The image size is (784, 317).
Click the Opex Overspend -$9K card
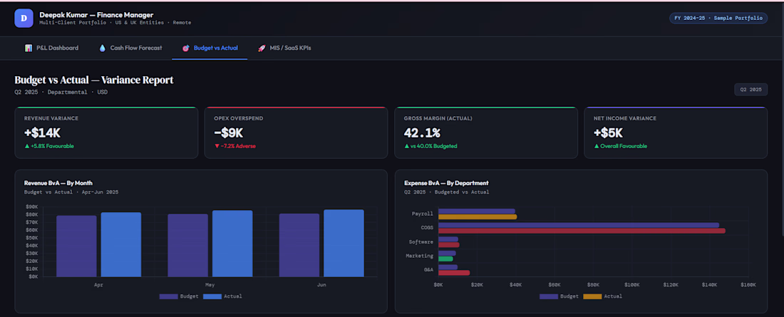pos(296,132)
